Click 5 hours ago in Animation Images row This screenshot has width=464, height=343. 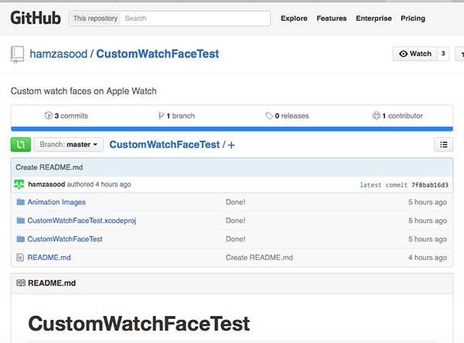pos(428,202)
